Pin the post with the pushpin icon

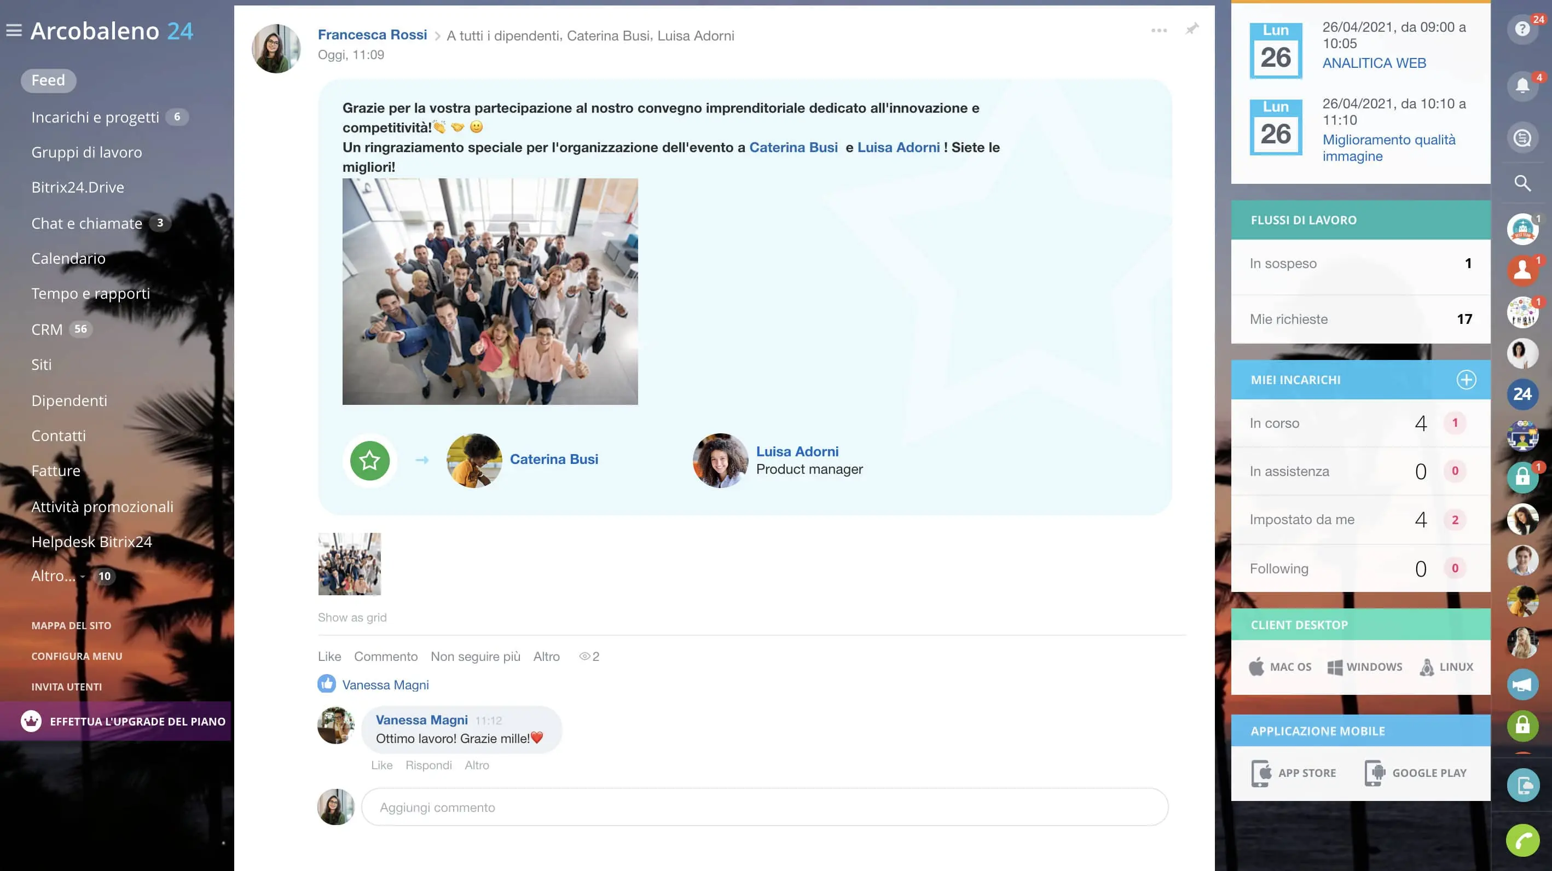pyautogui.click(x=1192, y=29)
